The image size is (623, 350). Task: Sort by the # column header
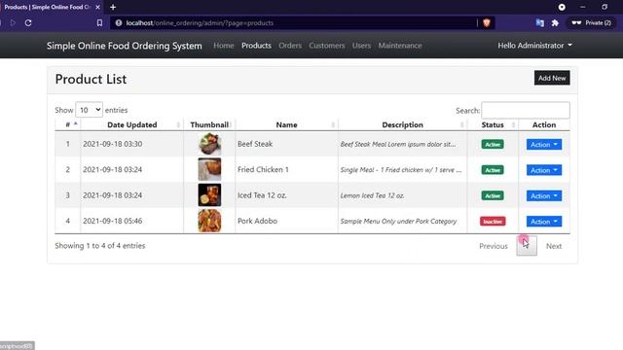[x=67, y=124]
